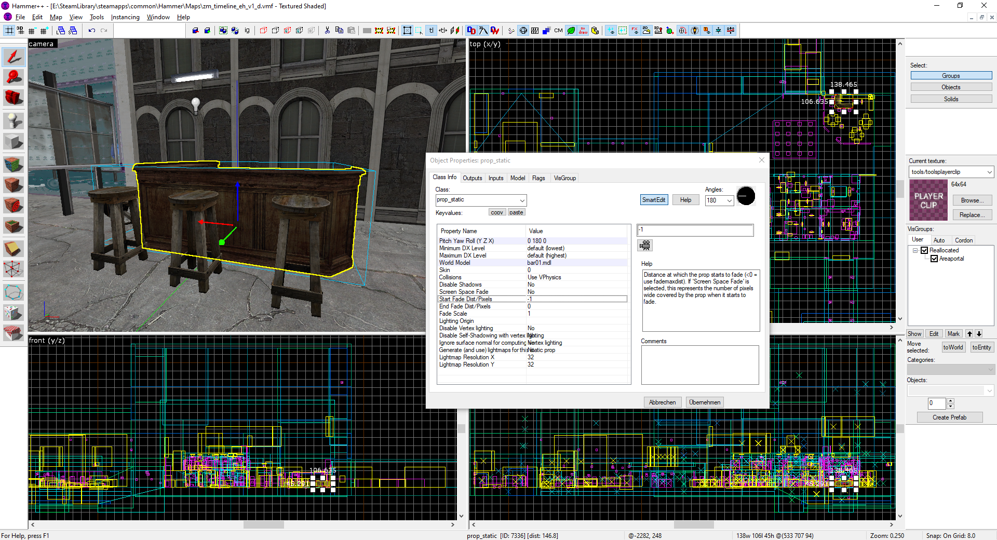Open the Angles dropdown set to 180
This screenshot has height=540, width=997.
pos(729,200)
